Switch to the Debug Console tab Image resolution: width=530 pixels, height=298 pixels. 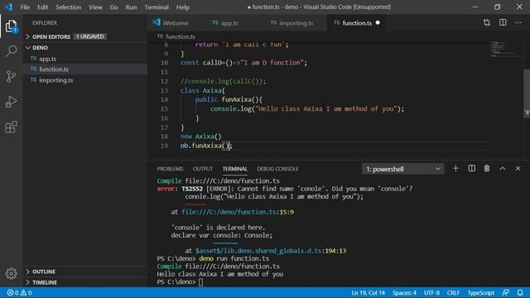277,169
